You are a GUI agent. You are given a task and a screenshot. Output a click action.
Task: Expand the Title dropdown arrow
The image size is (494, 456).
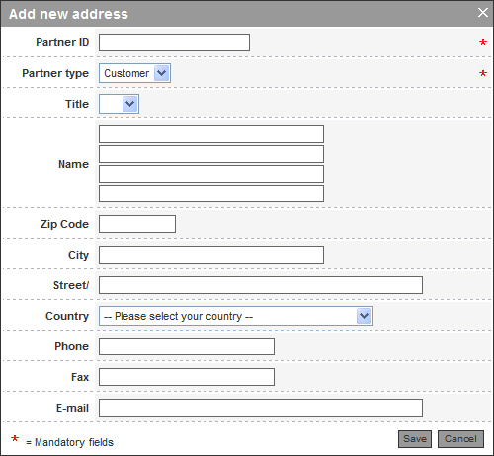pos(129,104)
